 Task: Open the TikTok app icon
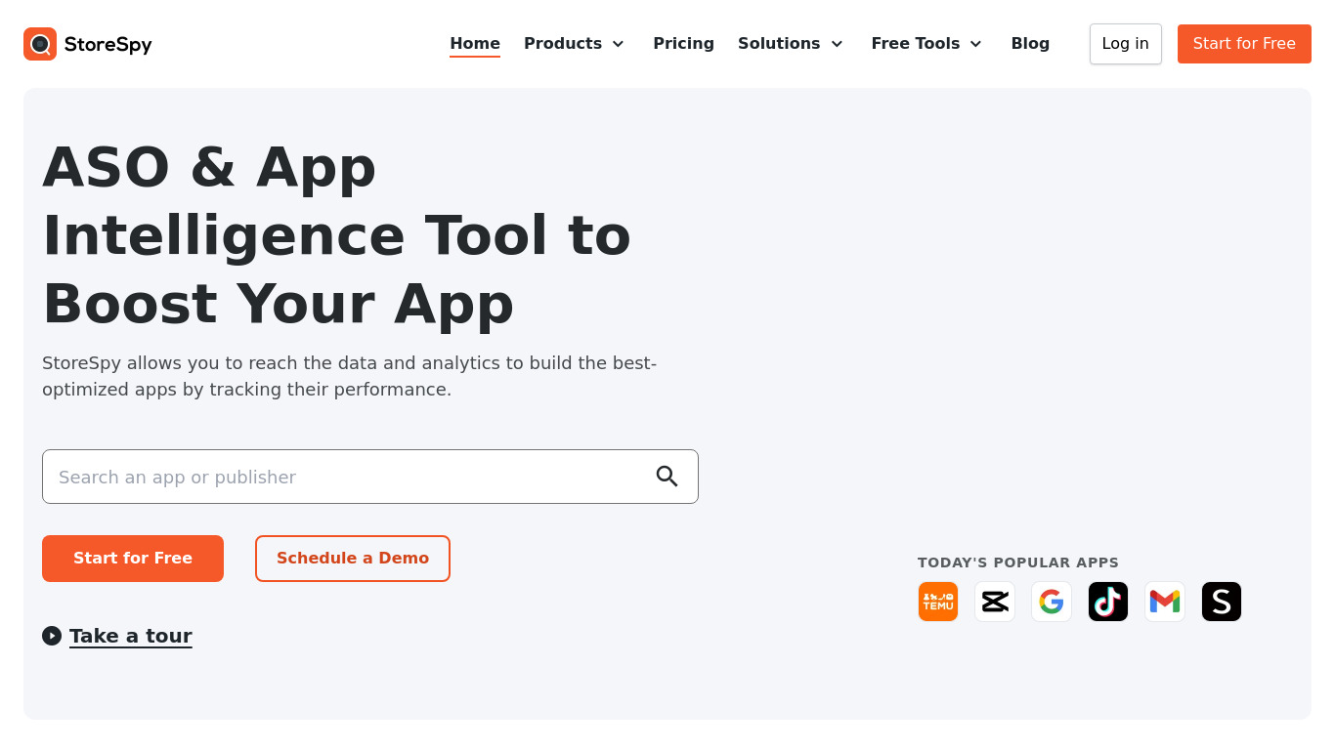click(x=1108, y=602)
